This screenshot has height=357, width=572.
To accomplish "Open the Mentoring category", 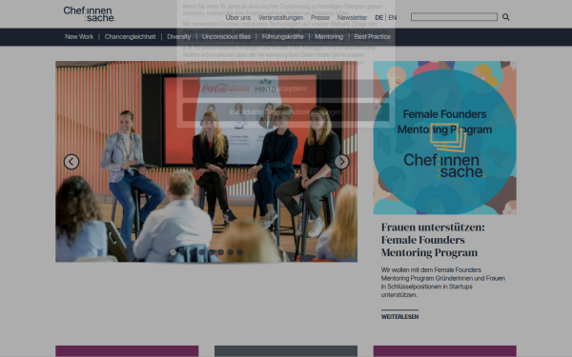I will [x=329, y=37].
